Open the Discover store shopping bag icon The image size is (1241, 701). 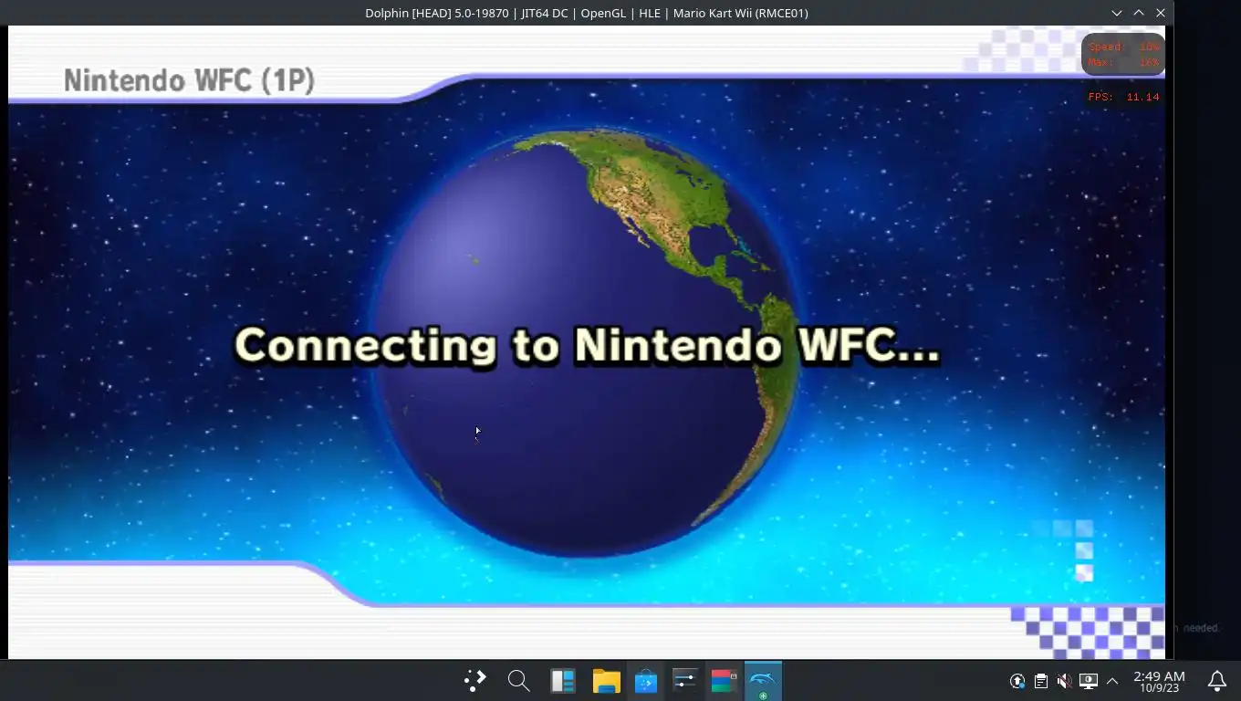tap(645, 681)
